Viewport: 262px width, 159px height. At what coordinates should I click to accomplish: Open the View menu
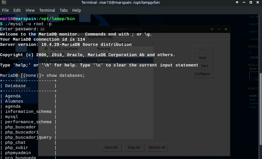coord(30,10)
